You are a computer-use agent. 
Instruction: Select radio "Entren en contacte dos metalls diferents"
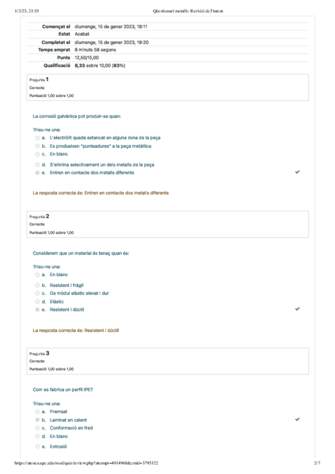[37, 173]
